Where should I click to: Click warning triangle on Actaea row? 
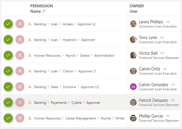click(x=30, y=24)
